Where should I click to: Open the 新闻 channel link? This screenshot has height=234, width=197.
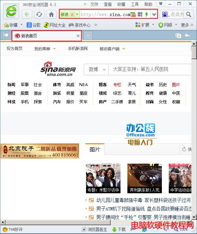11,84
